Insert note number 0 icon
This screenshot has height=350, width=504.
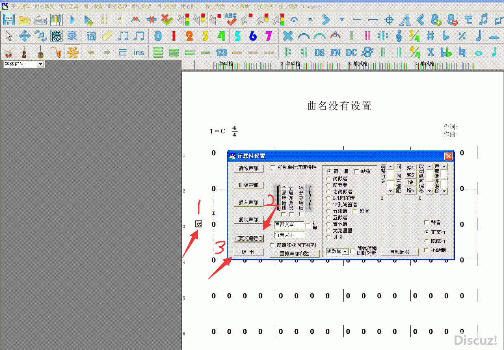pyautogui.click(x=158, y=36)
